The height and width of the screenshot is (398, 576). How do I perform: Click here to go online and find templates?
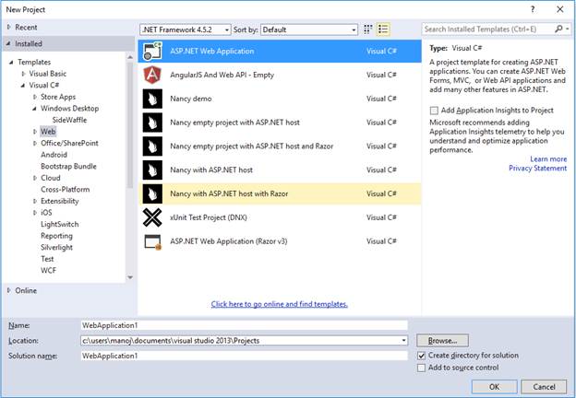(x=279, y=304)
